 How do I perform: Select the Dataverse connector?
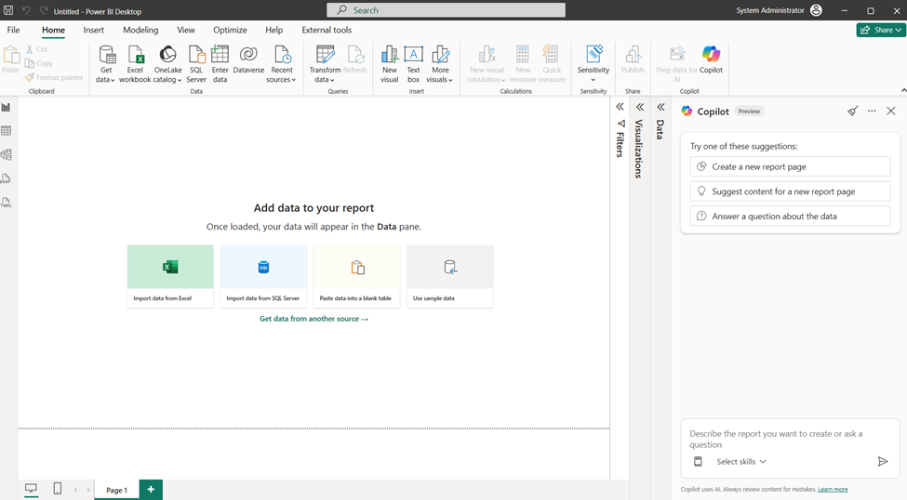click(x=248, y=60)
